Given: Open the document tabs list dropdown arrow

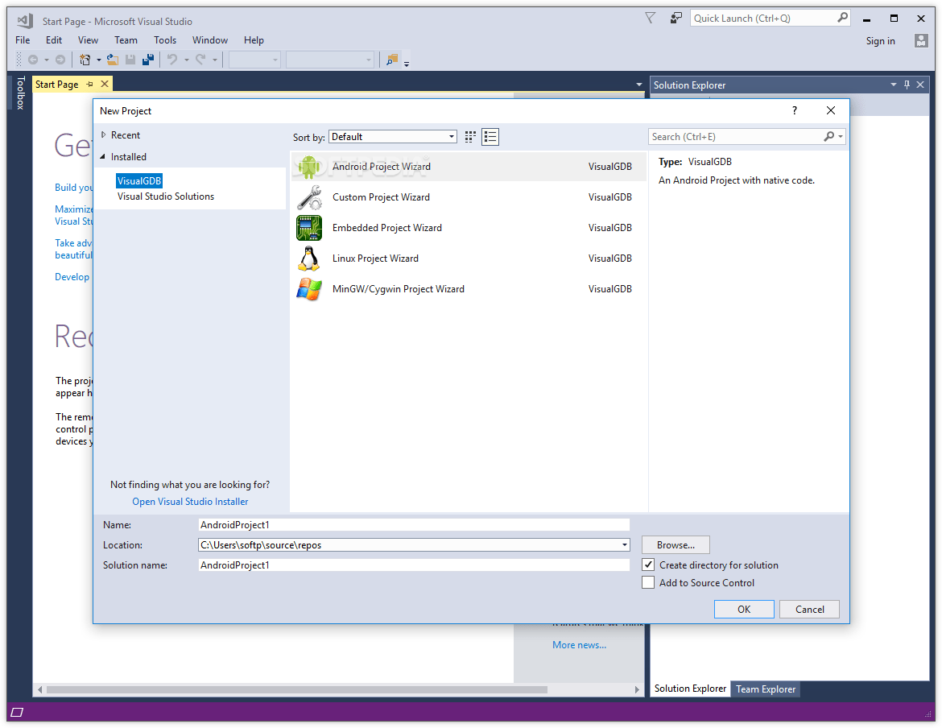Looking at the screenshot, I should click(638, 85).
